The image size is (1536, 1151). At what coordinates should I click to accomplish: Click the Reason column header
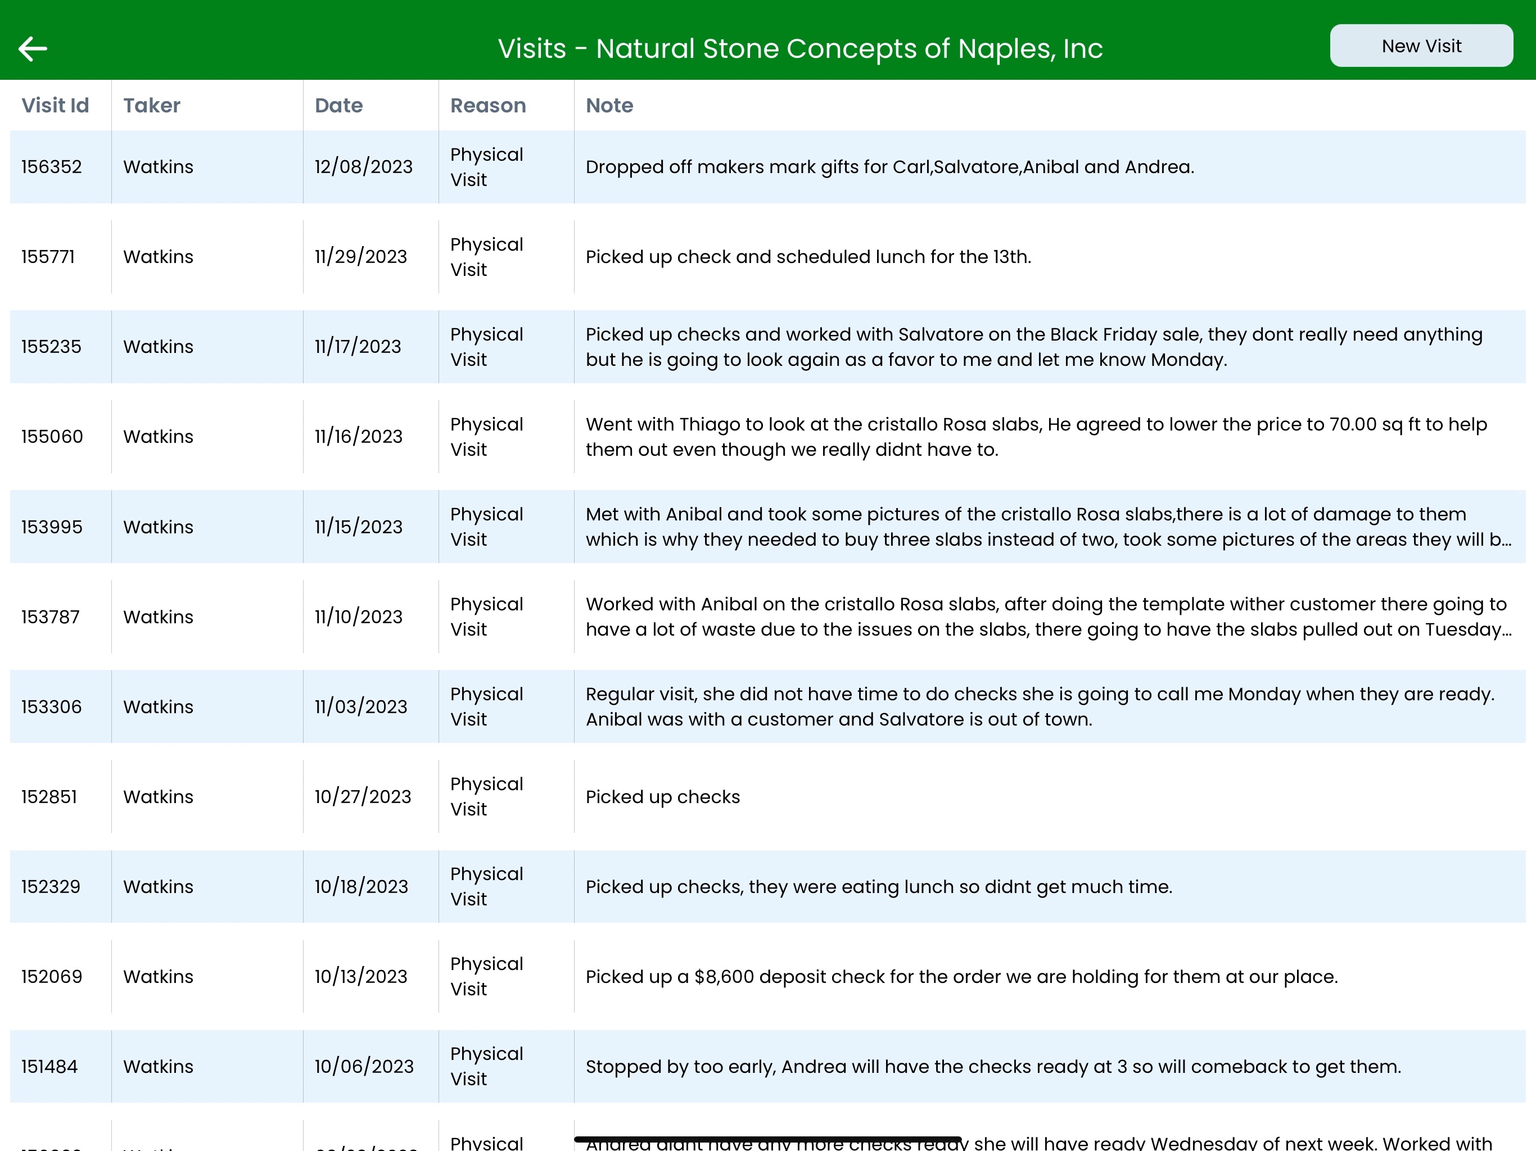tap(487, 106)
